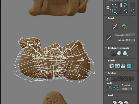Click Relax Until Flat cube with lightning

pyautogui.click(x=119, y=53)
